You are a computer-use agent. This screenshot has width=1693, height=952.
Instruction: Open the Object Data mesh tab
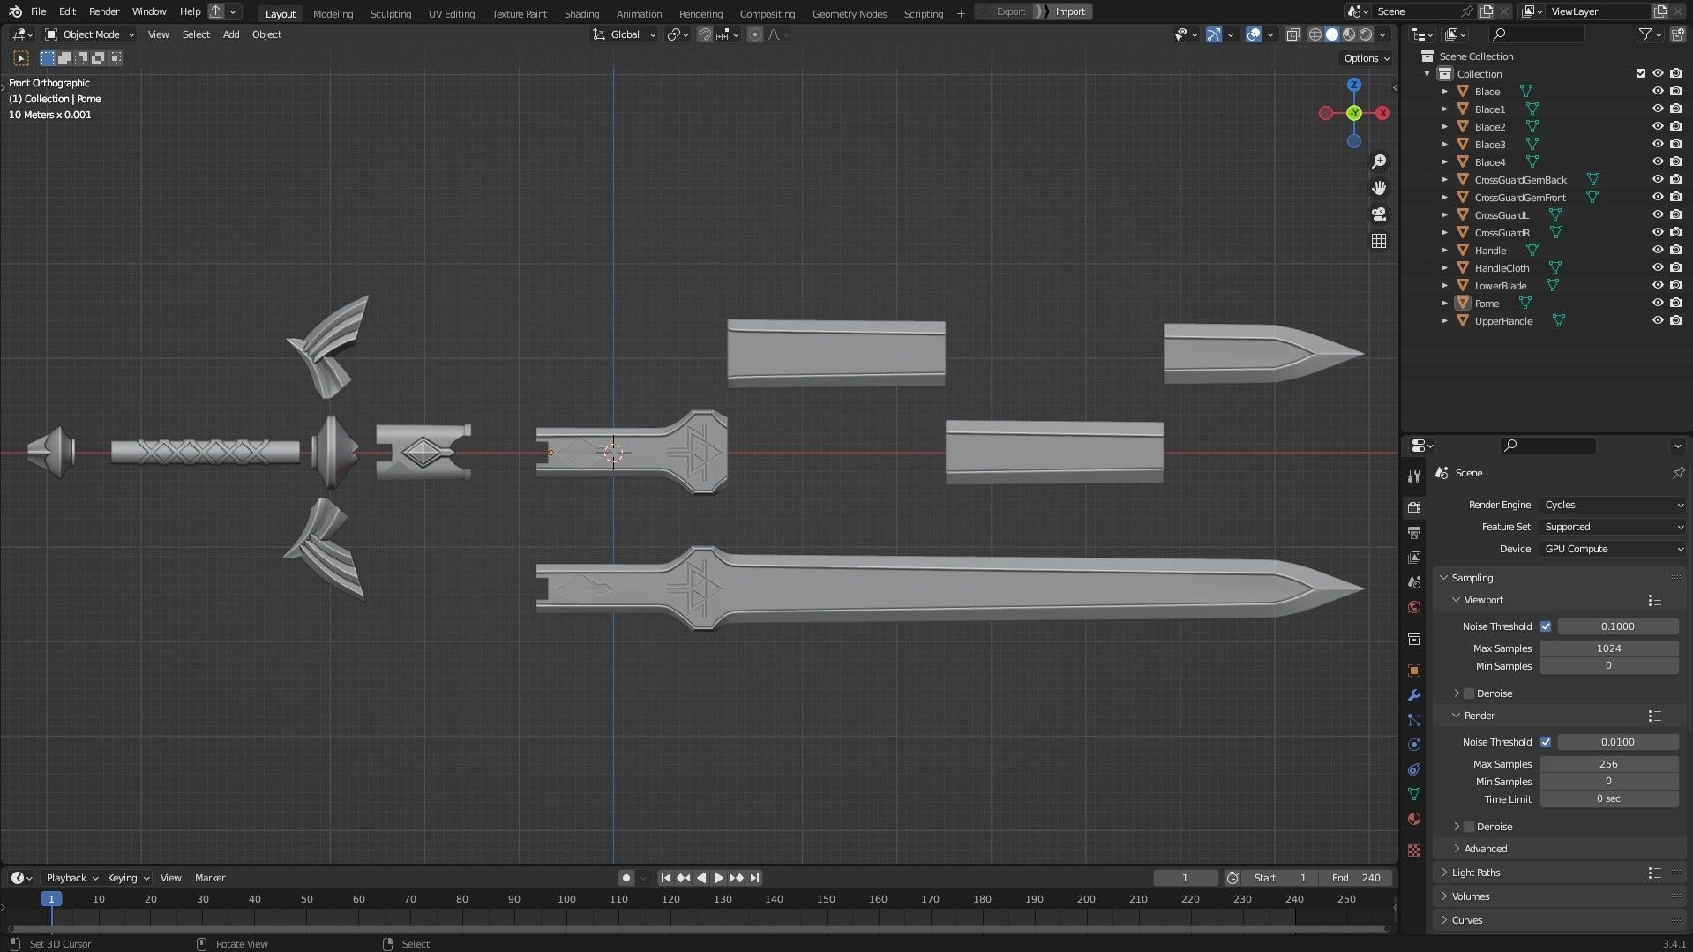[x=1414, y=794]
